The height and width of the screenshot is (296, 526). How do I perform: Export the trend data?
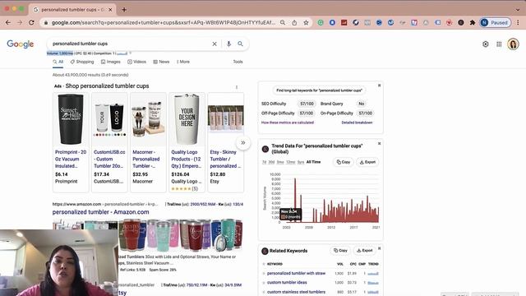[x=367, y=162]
